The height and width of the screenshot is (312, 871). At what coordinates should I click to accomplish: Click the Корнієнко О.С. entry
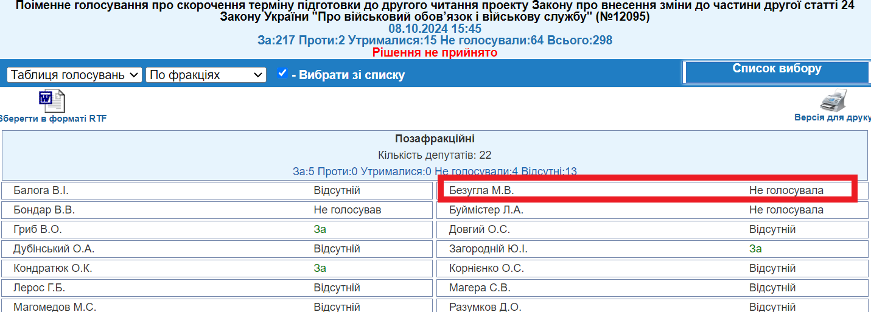[486, 268]
